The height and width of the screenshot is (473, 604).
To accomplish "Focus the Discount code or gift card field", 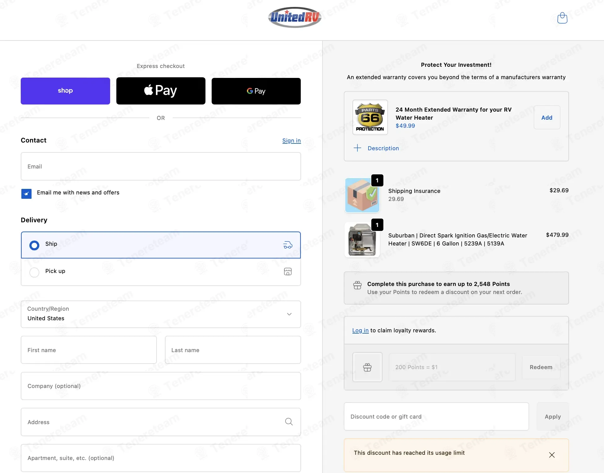I will pos(436,416).
